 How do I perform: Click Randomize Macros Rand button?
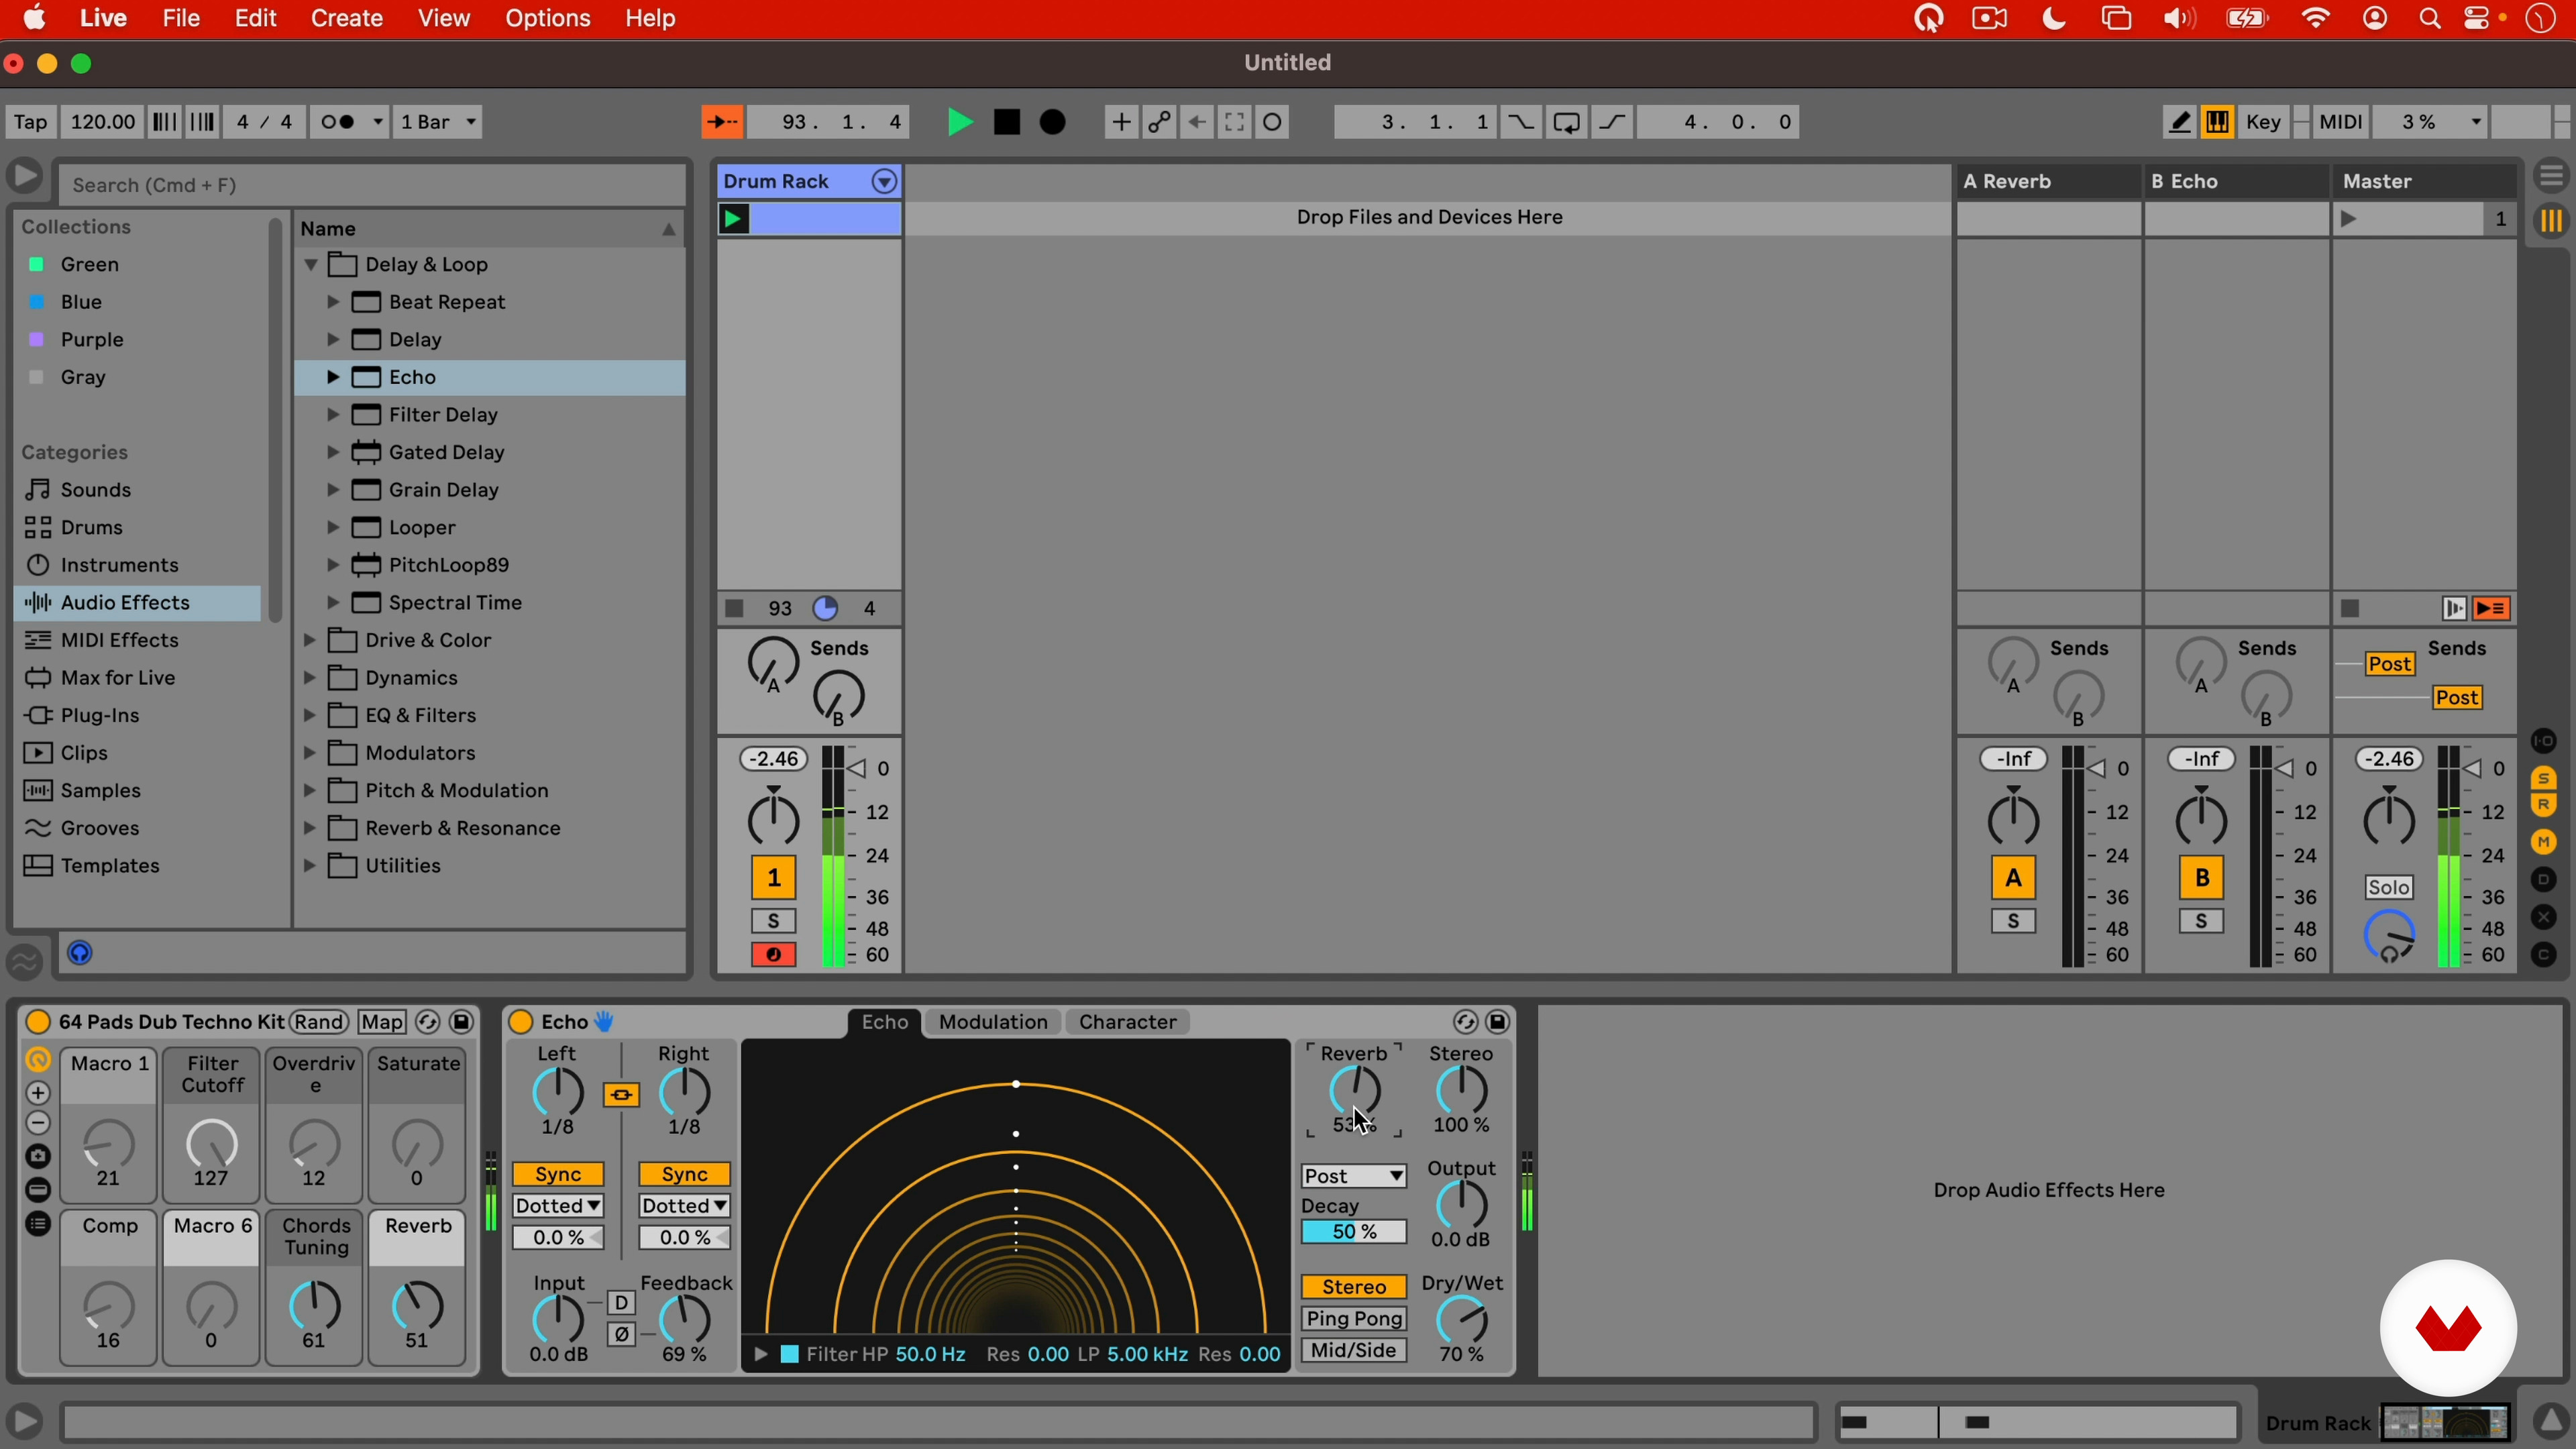tap(319, 1022)
